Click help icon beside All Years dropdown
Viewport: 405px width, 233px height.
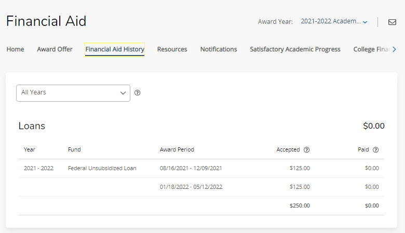pyautogui.click(x=138, y=93)
